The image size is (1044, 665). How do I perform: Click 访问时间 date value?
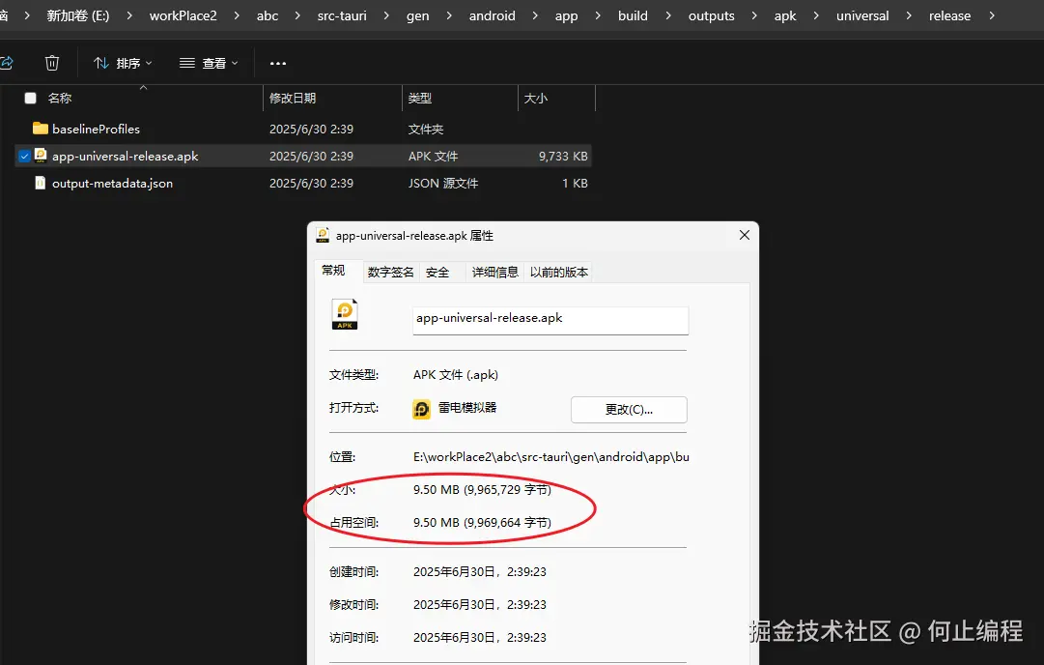[x=479, y=638]
